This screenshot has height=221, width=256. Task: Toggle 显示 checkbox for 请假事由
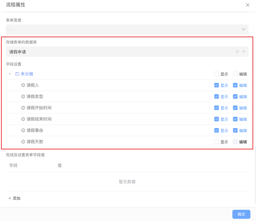click(x=216, y=131)
